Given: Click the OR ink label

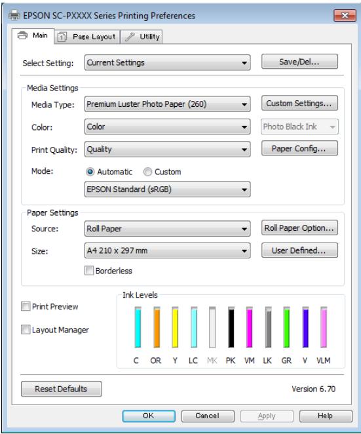Looking at the screenshot, I should point(156,361).
